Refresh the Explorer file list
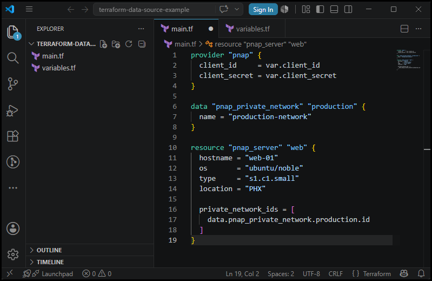 [x=129, y=44]
